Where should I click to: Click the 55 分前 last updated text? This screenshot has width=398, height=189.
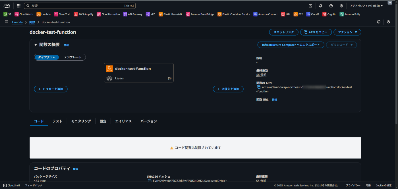pos(261,75)
